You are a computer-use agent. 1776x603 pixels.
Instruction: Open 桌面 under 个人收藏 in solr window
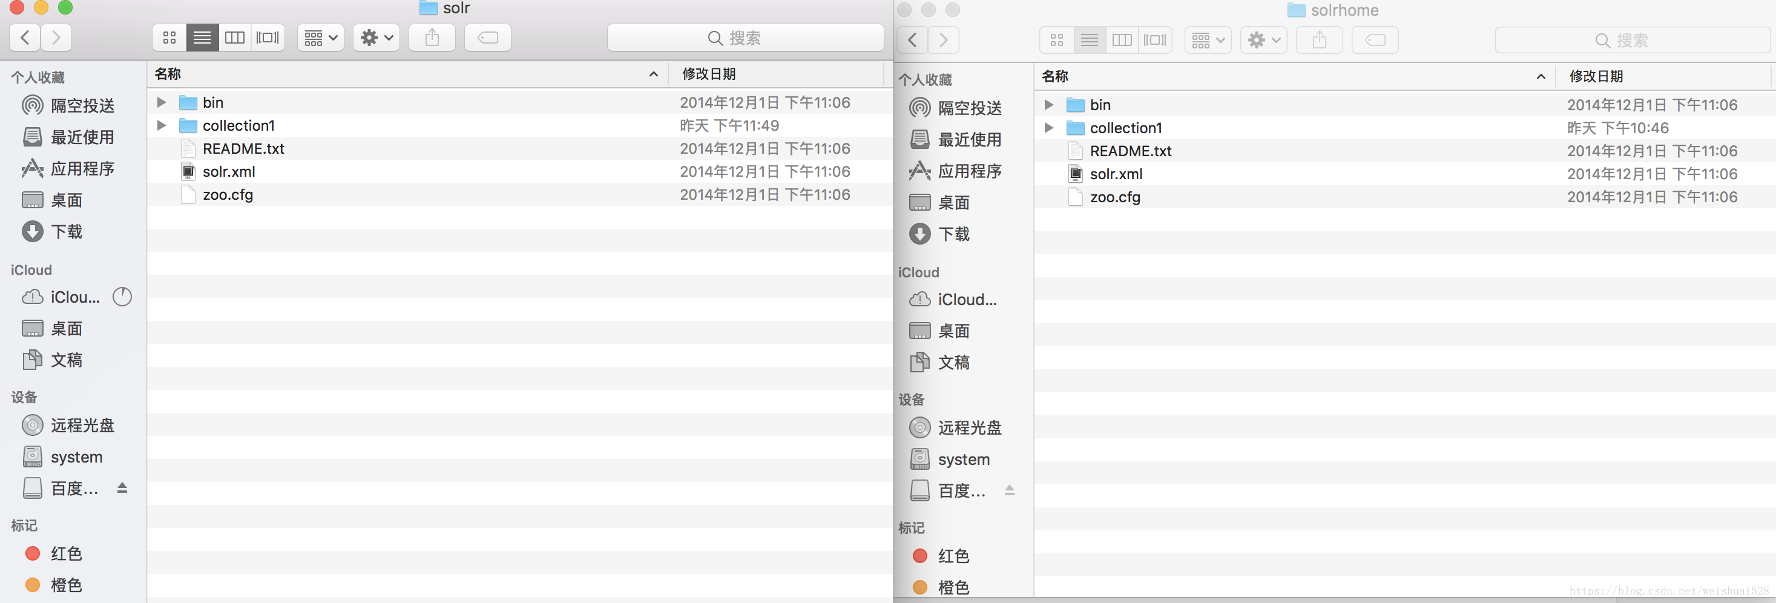tap(53, 200)
